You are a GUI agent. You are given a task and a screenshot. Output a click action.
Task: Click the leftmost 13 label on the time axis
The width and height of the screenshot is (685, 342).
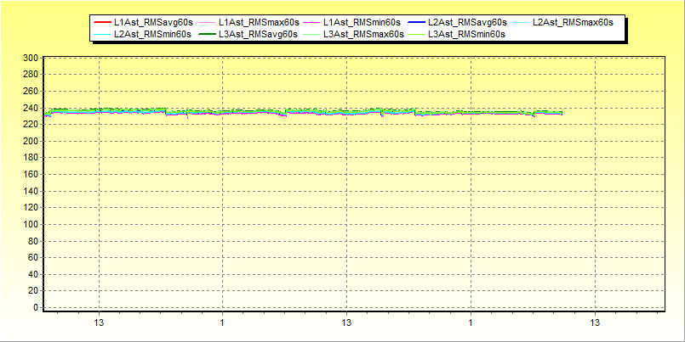(x=99, y=324)
